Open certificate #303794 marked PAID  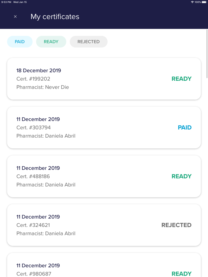[104, 128]
